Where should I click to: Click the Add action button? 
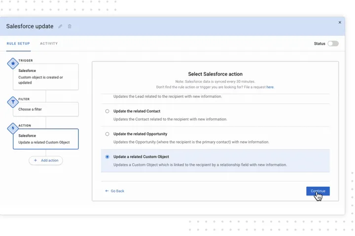pyautogui.click(x=46, y=160)
